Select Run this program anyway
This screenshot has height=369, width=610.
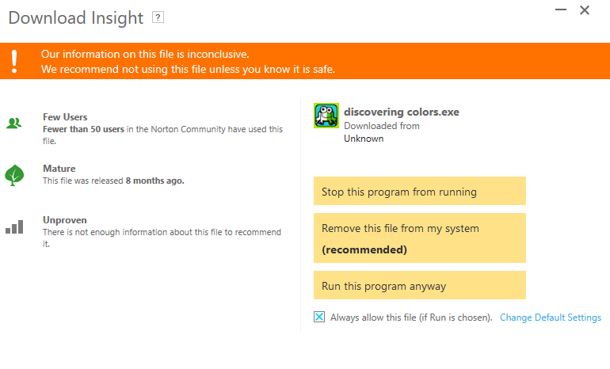(420, 285)
